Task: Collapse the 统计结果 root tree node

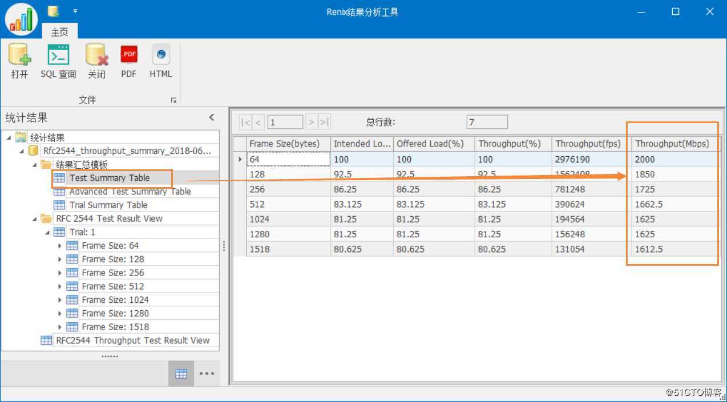Action: coord(9,137)
